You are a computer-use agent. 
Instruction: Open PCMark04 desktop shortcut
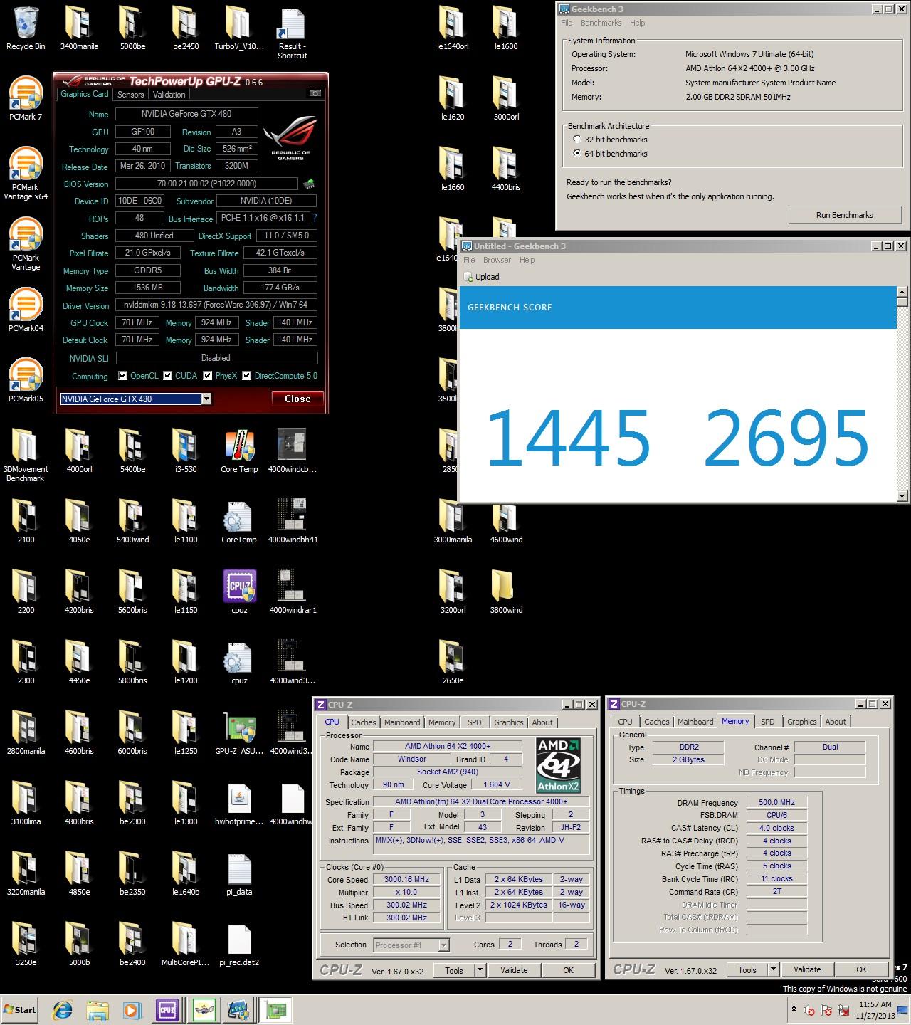point(26,310)
